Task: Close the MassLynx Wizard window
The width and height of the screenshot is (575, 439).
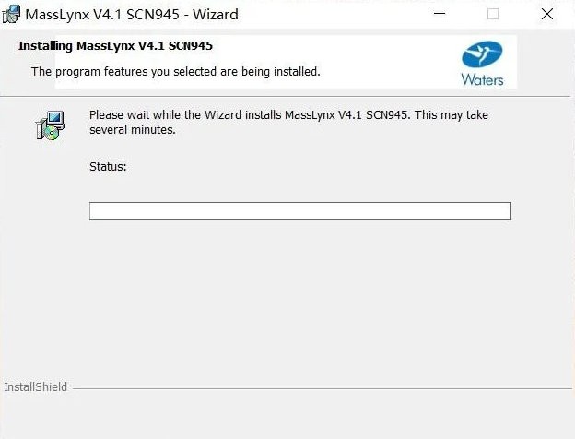Action: 549,14
